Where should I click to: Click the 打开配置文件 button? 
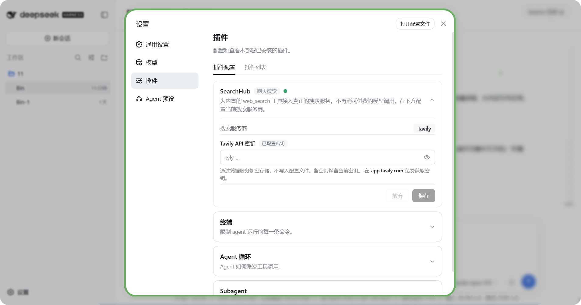[415, 24]
